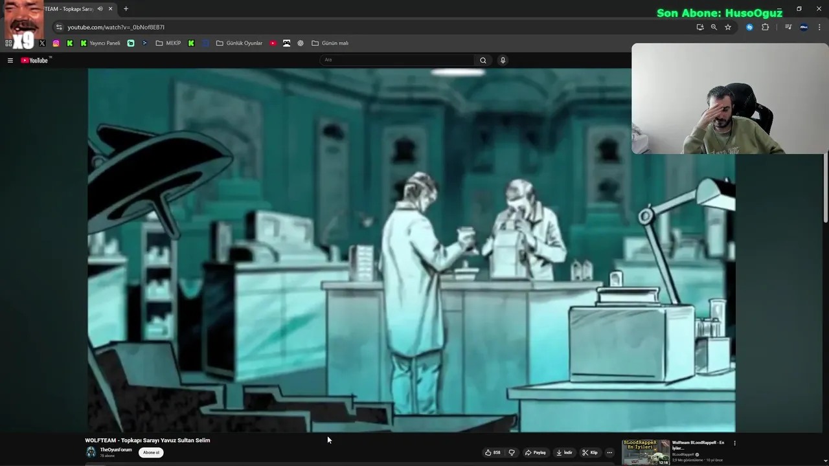The height and width of the screenshot is (466, 829).
Task: Open the Paylaş share dialog
Action: [535, 452]
